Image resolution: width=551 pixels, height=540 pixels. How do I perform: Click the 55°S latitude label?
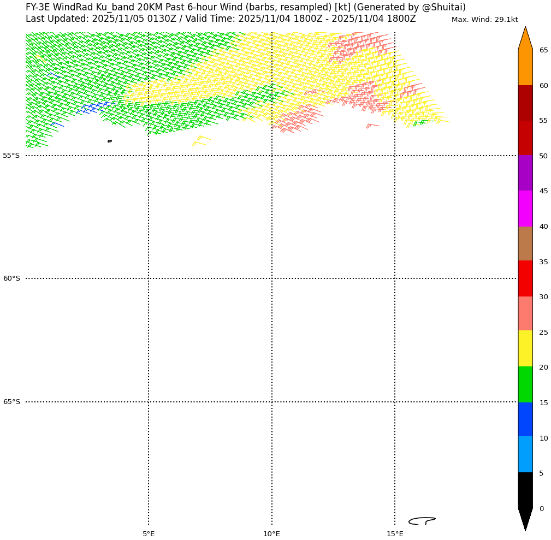pos(11,156)
